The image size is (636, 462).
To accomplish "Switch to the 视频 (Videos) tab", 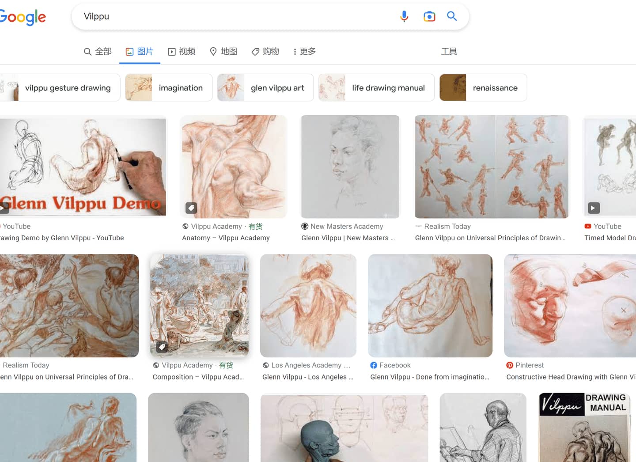I will (x=182, y=52).
